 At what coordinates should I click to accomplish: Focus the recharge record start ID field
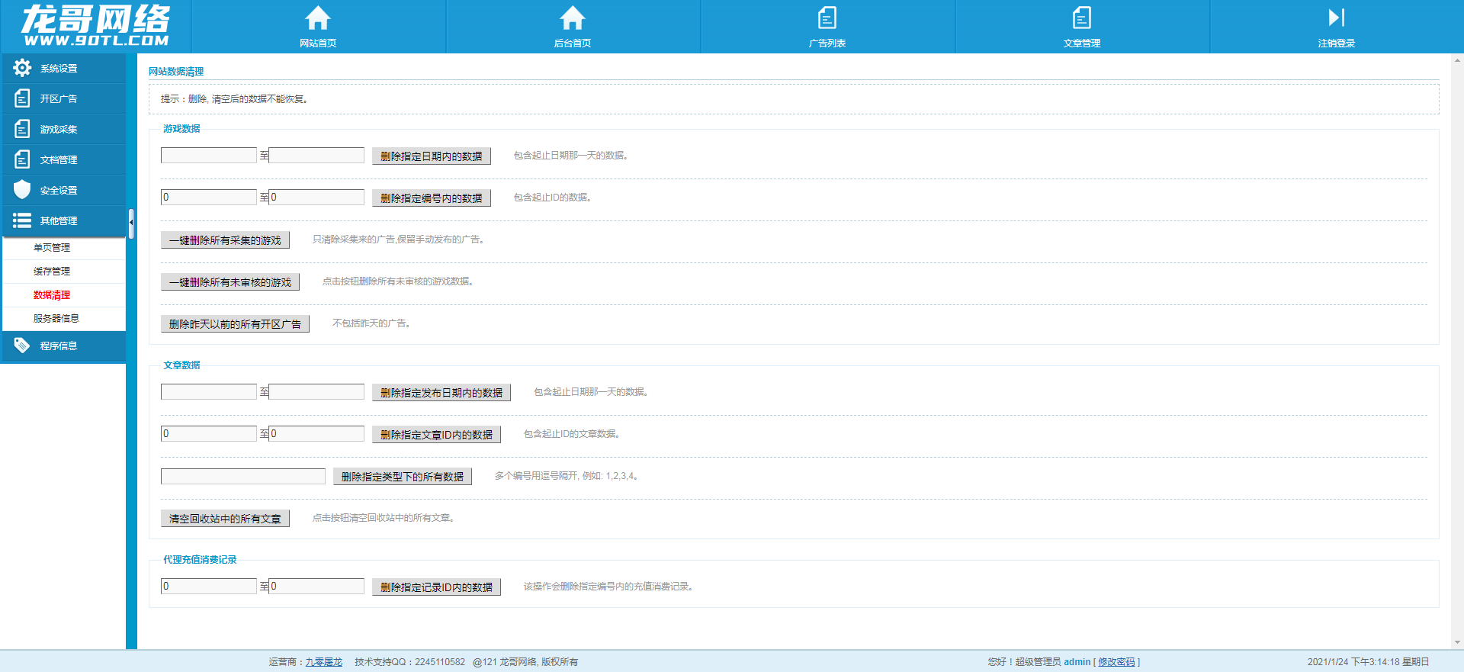(x=209, y=587)
